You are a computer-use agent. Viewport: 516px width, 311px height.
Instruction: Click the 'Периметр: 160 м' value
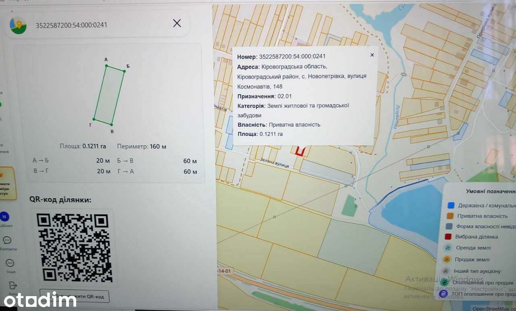pos(141,146)
